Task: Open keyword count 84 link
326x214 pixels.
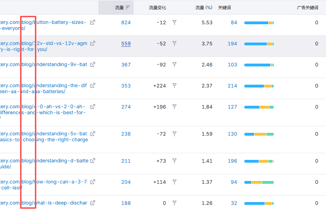Action: click(234, 22)
